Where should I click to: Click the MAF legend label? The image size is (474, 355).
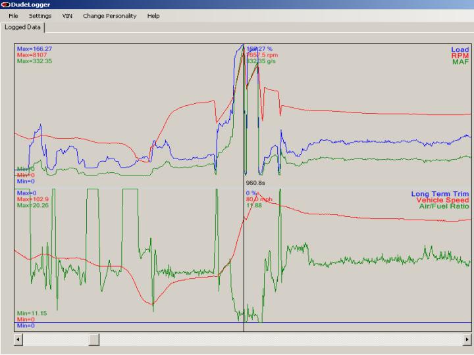click(460, 62)
